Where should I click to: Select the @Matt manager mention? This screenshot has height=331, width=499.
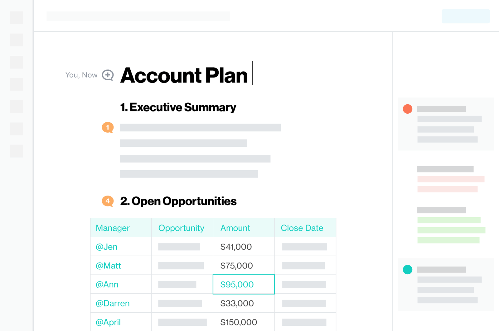108,266
